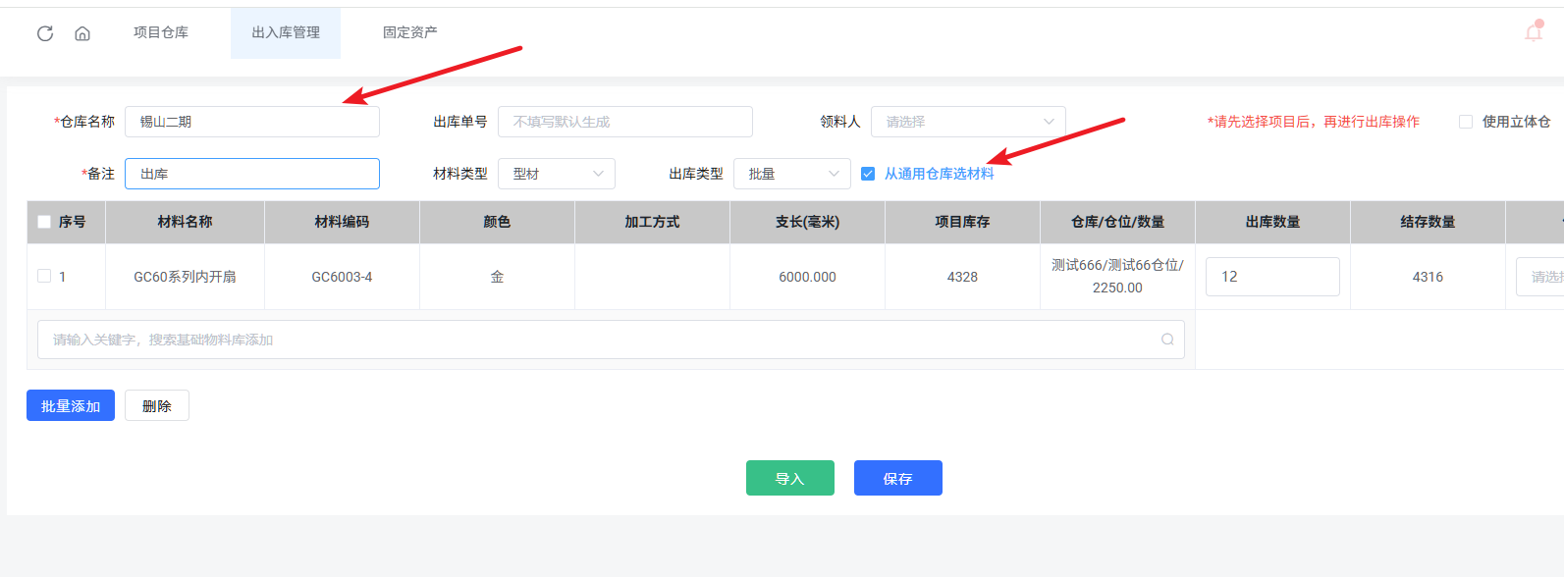The width and height of the screenshot is (1564, 577).
Task: Click the refresh icon in top bar
Action: tap(45, 33)
